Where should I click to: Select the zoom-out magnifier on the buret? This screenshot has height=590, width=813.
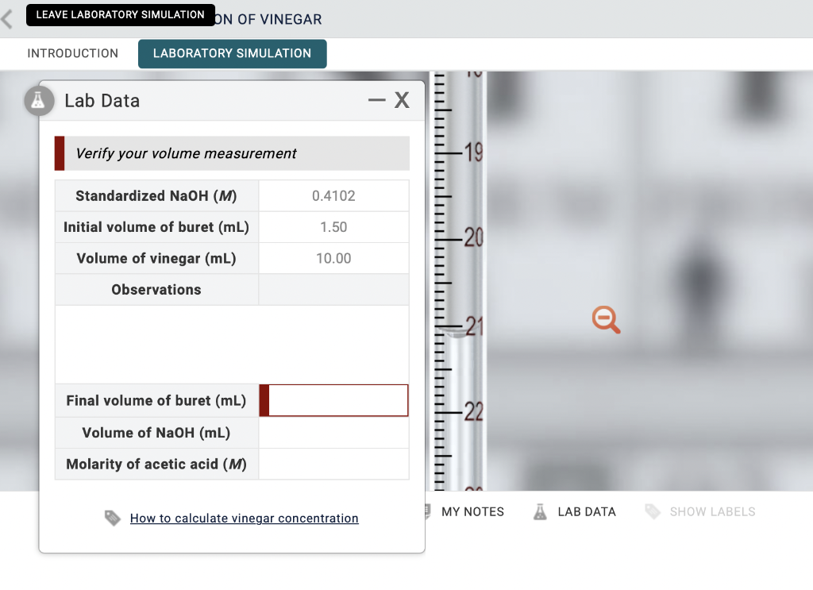click(605, 319)
